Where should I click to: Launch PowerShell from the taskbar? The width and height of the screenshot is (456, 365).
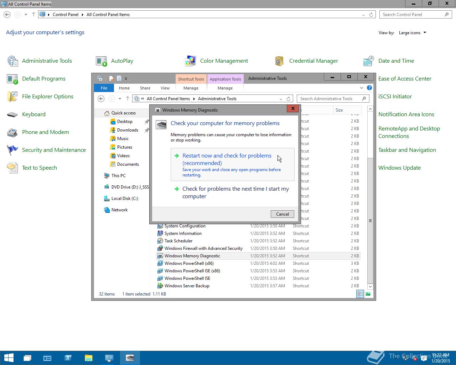point(68,358)
